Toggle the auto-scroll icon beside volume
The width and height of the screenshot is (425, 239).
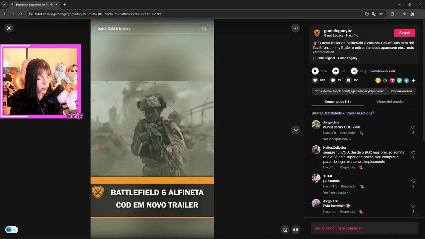(x=285, y=229)
